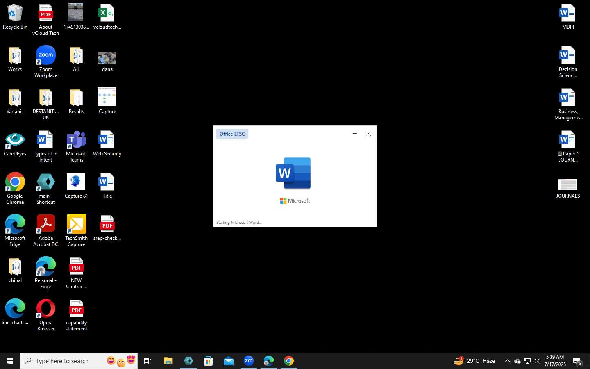
Task: Select the Adobe Acrobat DC shortcut
Action: [x=45, y=231]
